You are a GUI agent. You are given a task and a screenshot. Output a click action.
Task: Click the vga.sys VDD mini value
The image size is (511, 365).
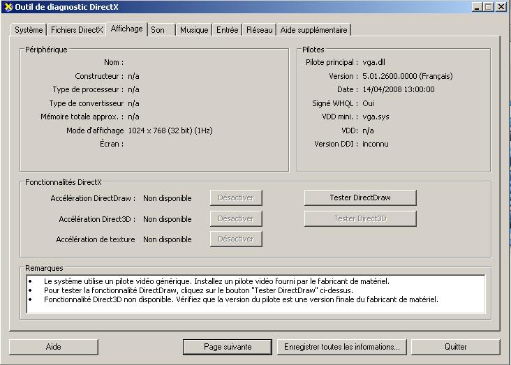click(376, 117)
